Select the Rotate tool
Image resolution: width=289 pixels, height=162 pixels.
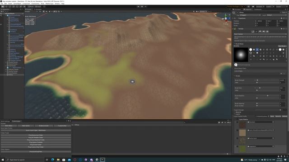pos(10,6)
